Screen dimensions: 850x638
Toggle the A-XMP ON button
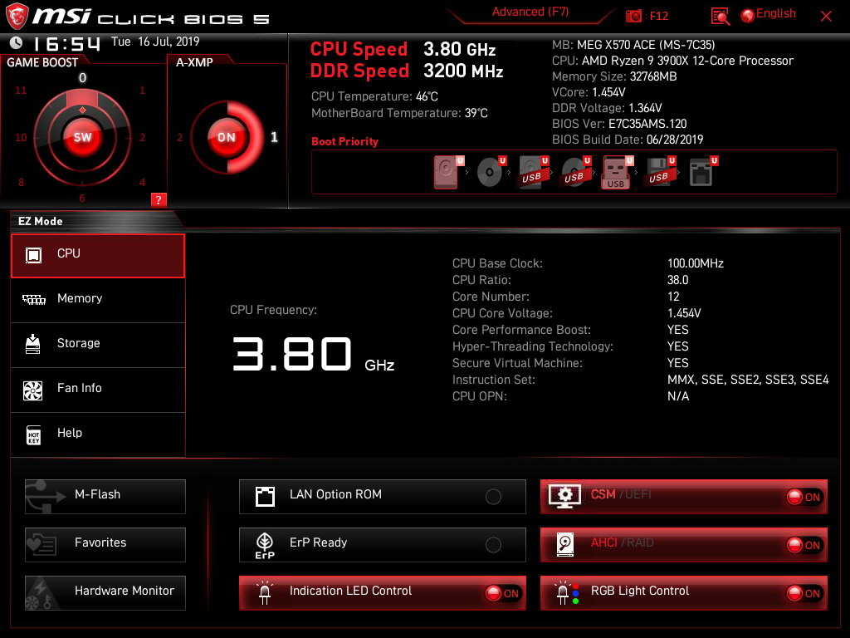(x=226, y=137)
